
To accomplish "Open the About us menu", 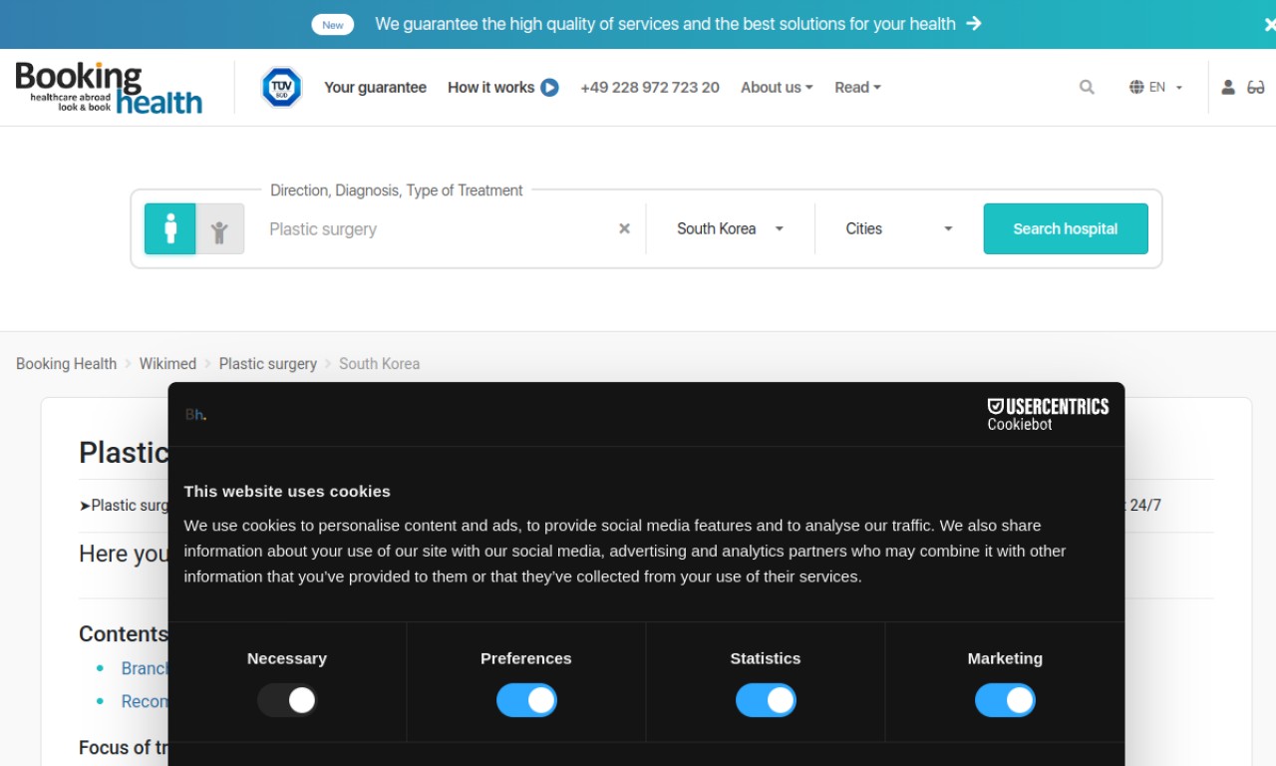I will 777,88.
